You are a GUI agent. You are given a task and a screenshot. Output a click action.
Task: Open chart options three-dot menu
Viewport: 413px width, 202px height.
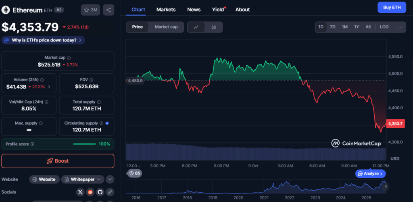[400, 27]
